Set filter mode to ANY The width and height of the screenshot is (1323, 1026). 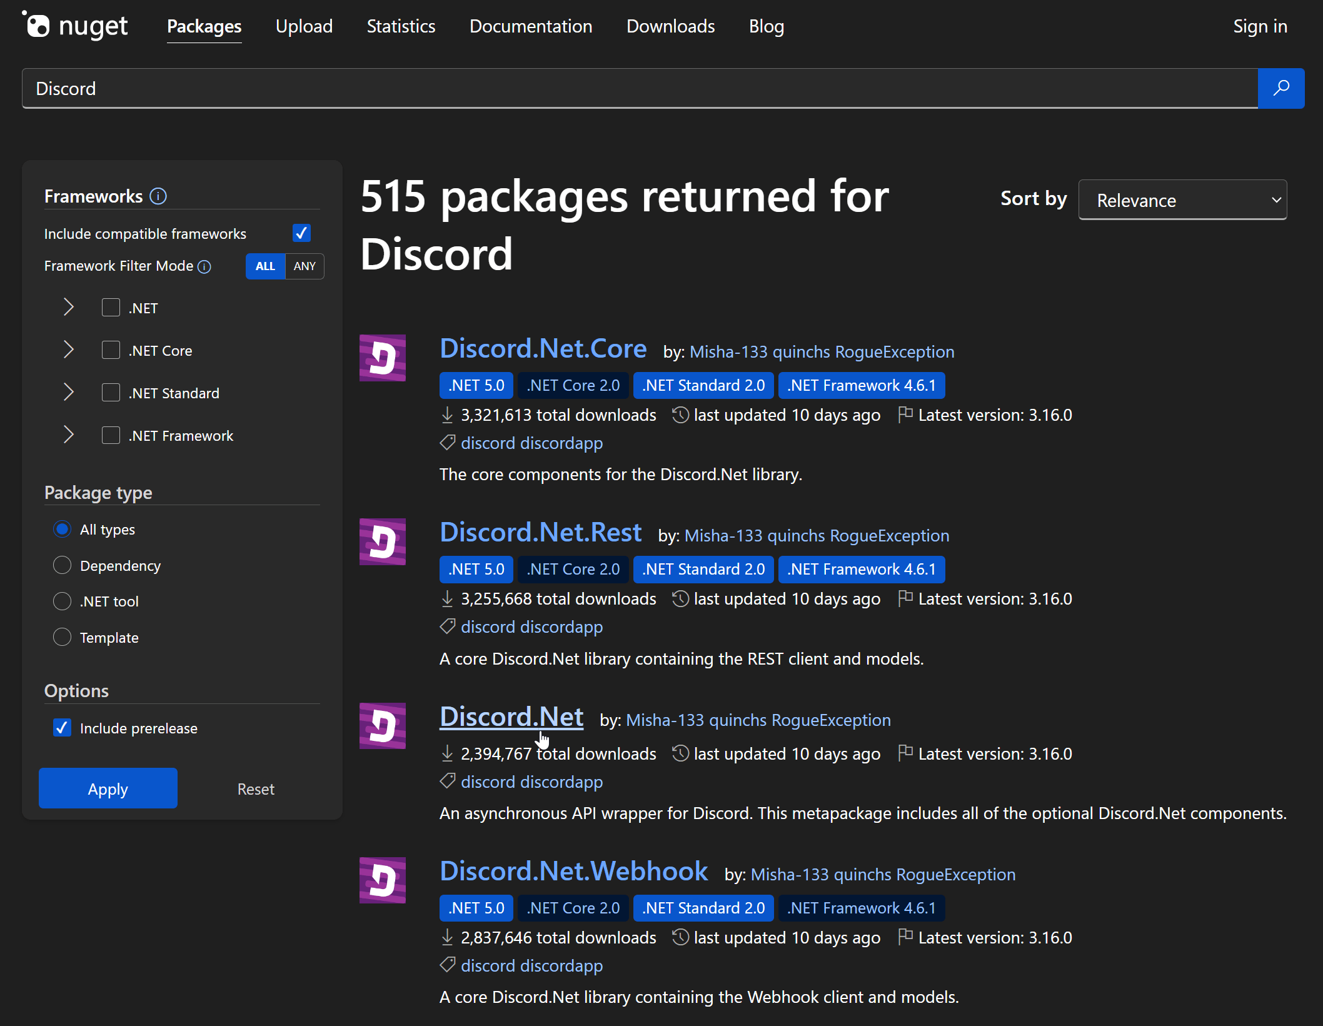(x=304, y=266)
